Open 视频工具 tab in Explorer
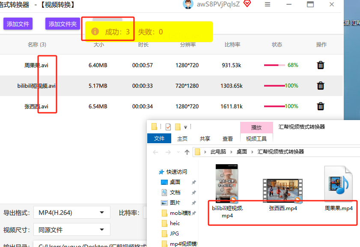This screenshot has width=360, height=247. (256, 139)
